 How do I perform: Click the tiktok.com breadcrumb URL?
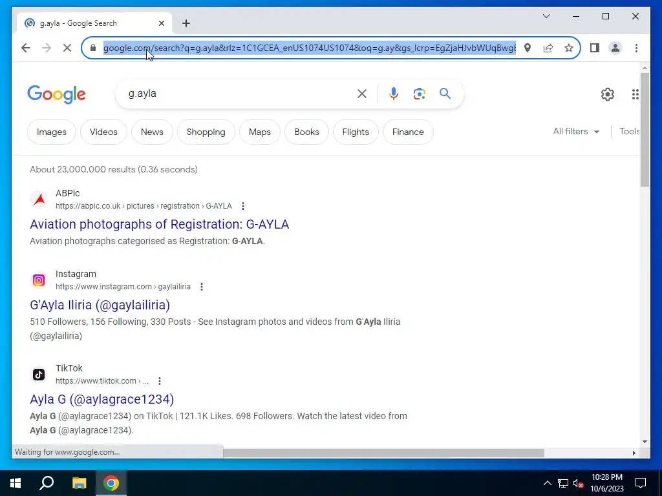[x=101, y=381]
